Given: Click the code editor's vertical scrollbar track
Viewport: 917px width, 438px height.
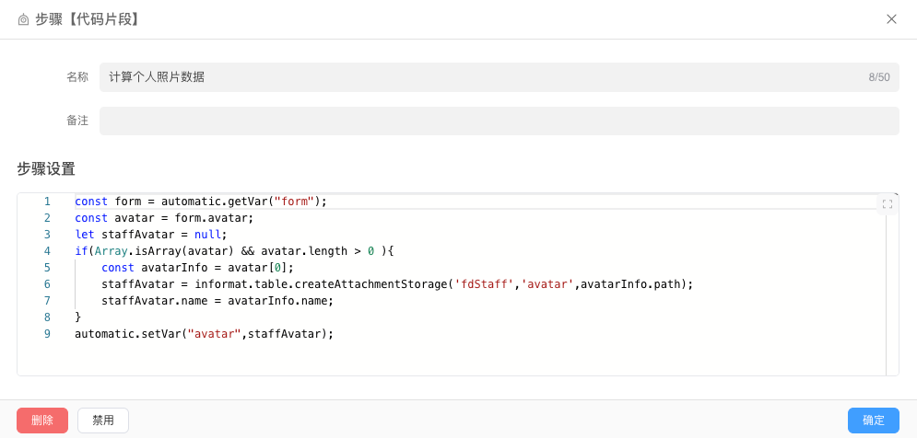Looking at the screenshot, I should point(891,294).
